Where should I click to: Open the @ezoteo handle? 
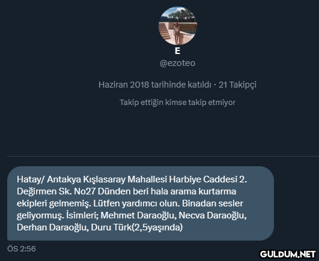pyautogui.click(x=177, y=63)
